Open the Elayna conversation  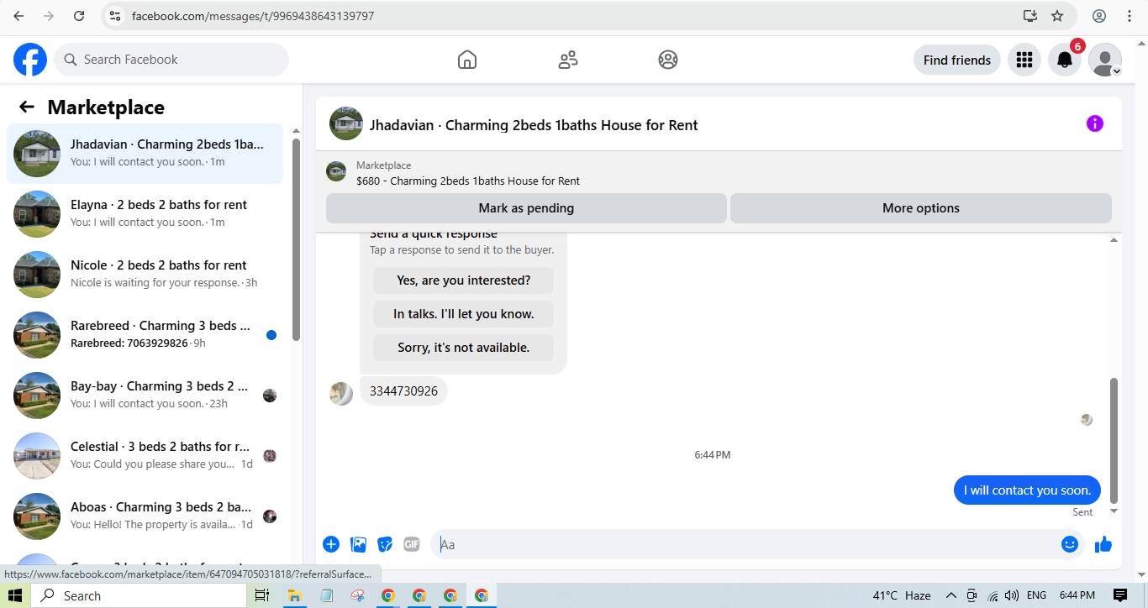click(145, 213)
